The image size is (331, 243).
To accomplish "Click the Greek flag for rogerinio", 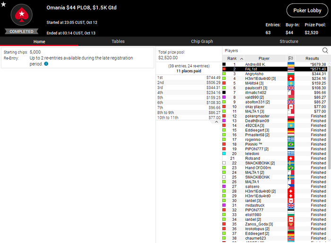I will [x=291, y=139].
